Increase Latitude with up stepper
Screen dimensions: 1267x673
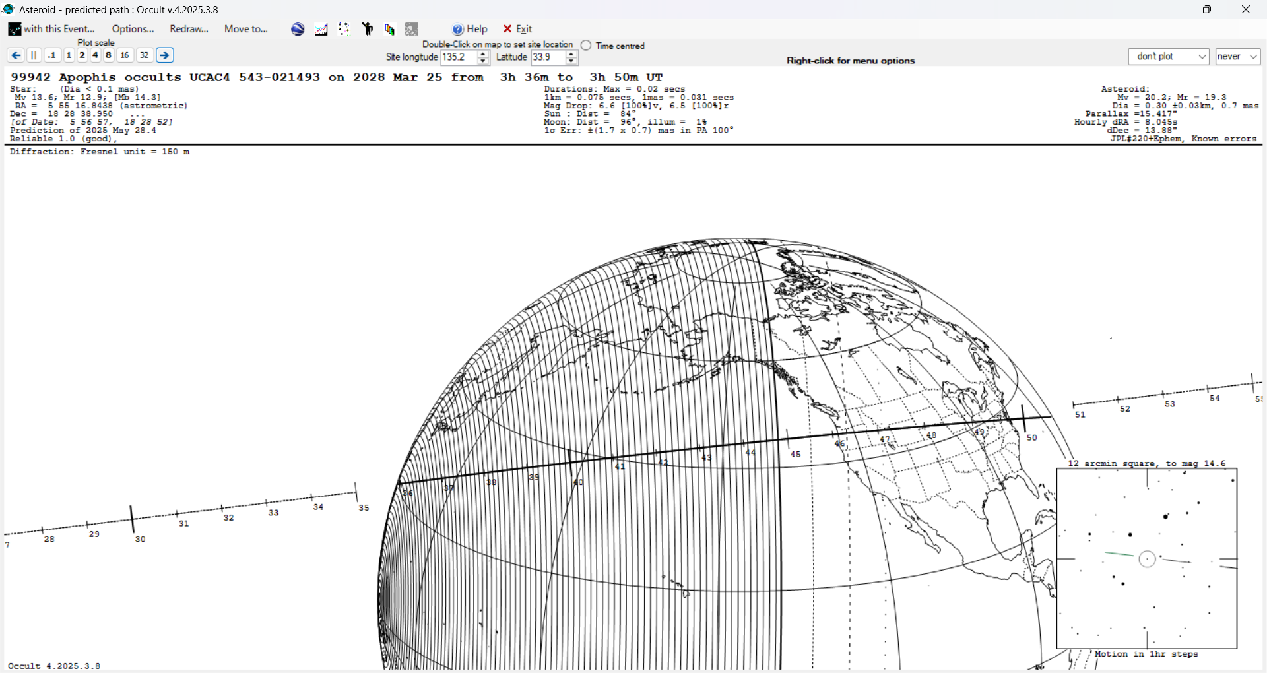coord(571,54)
